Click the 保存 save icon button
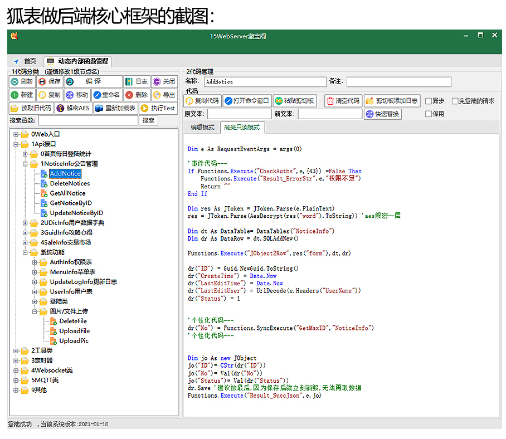The image size is (506, 439). [50, 81]
